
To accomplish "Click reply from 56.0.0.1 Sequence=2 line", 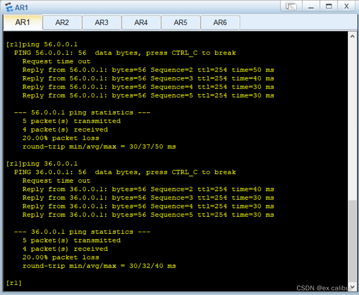I will (x=148, y=70).
